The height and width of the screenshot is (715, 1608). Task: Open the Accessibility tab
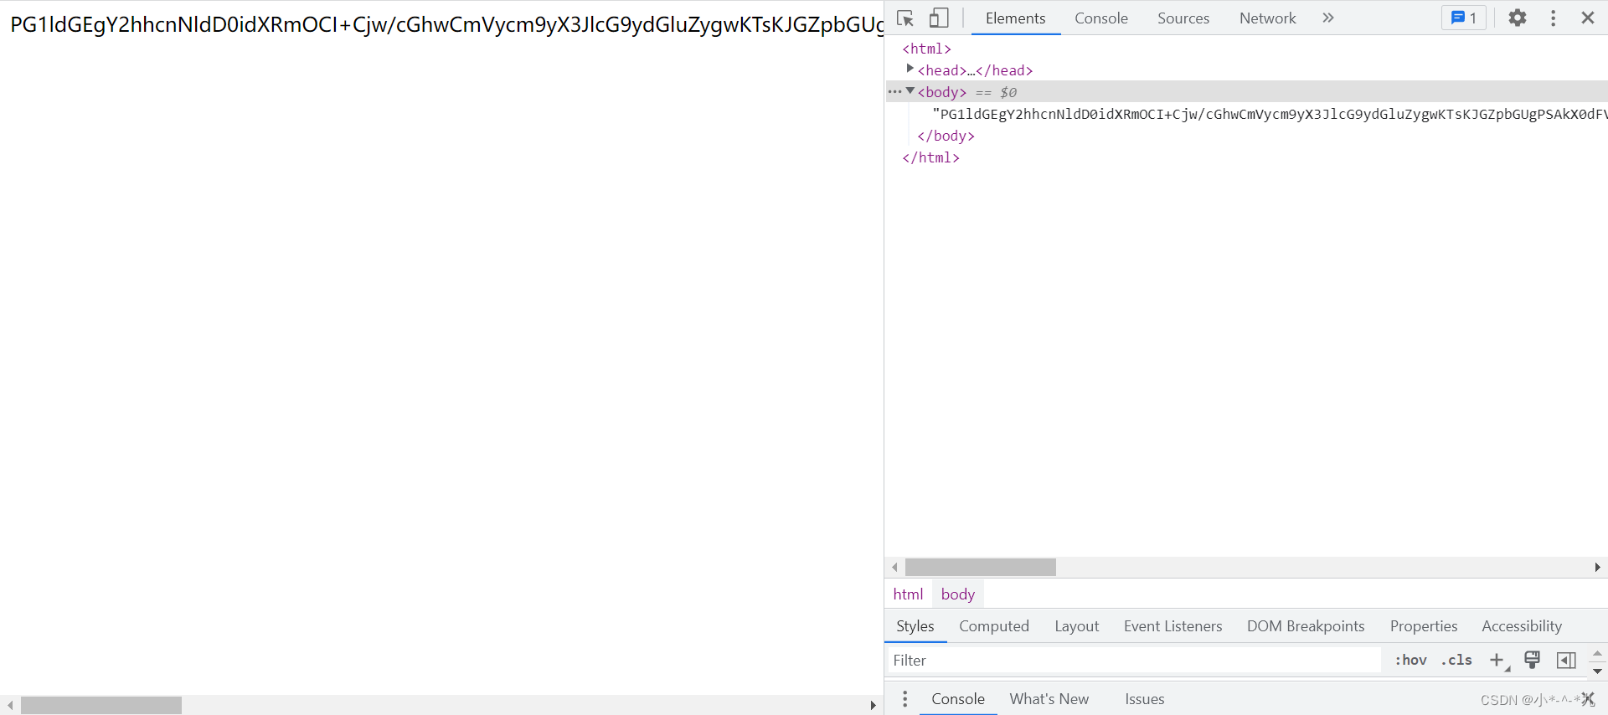tap(1521, 626)
